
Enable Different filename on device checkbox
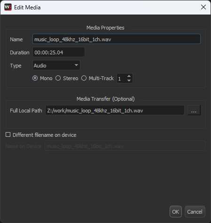8,134
